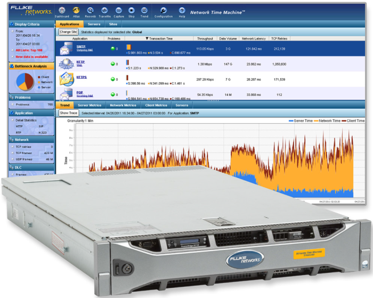Open the Client Metrics tab
373x298 pixels.
click(x=156, y=105)
